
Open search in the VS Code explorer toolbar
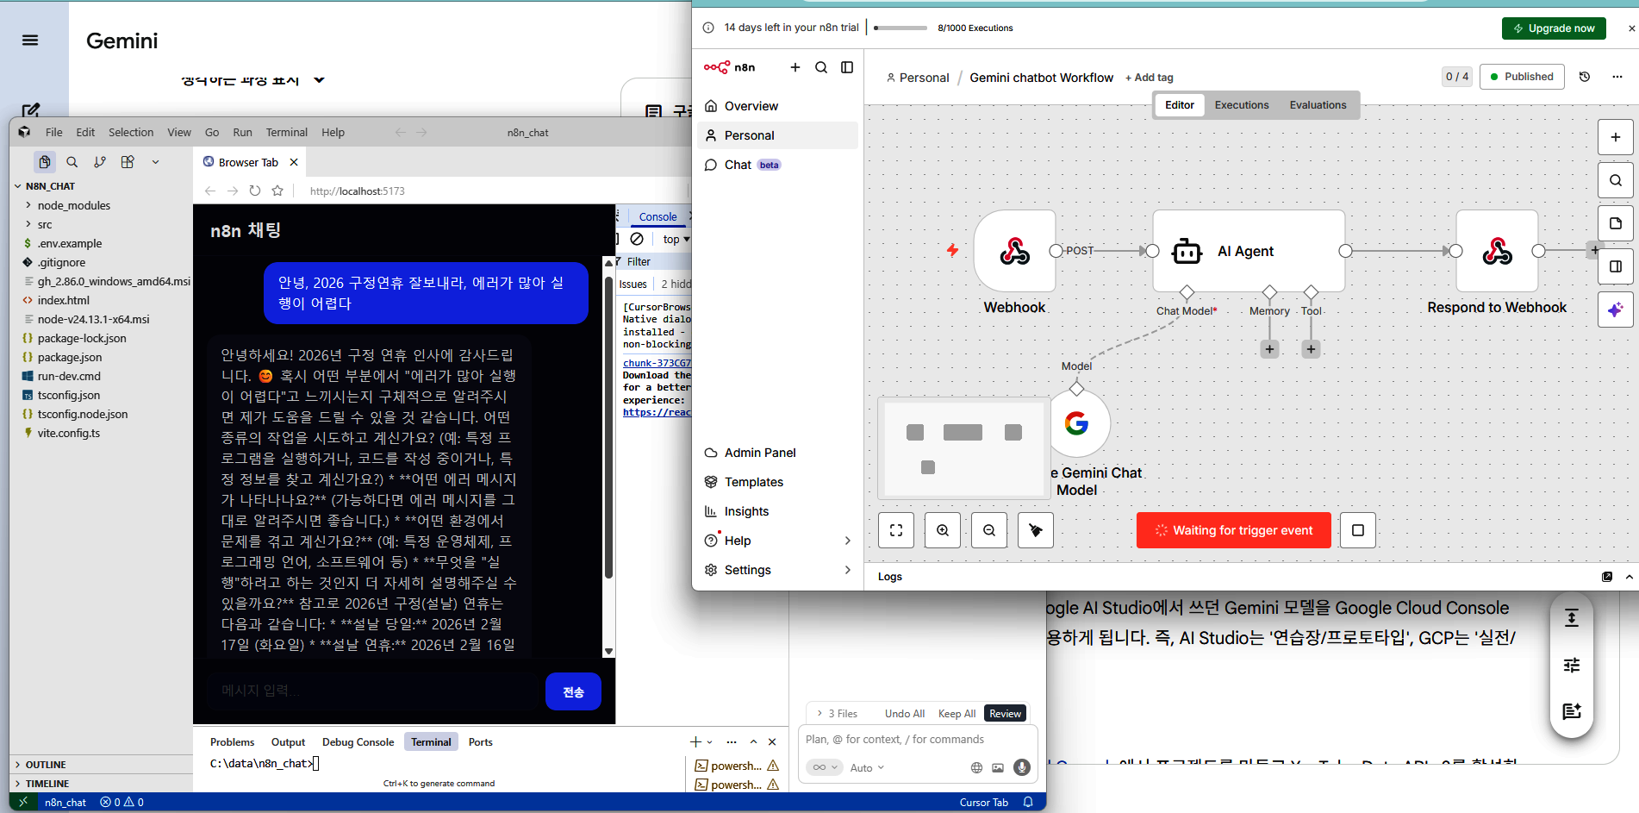pyautogui.click(x=72, y=161)
